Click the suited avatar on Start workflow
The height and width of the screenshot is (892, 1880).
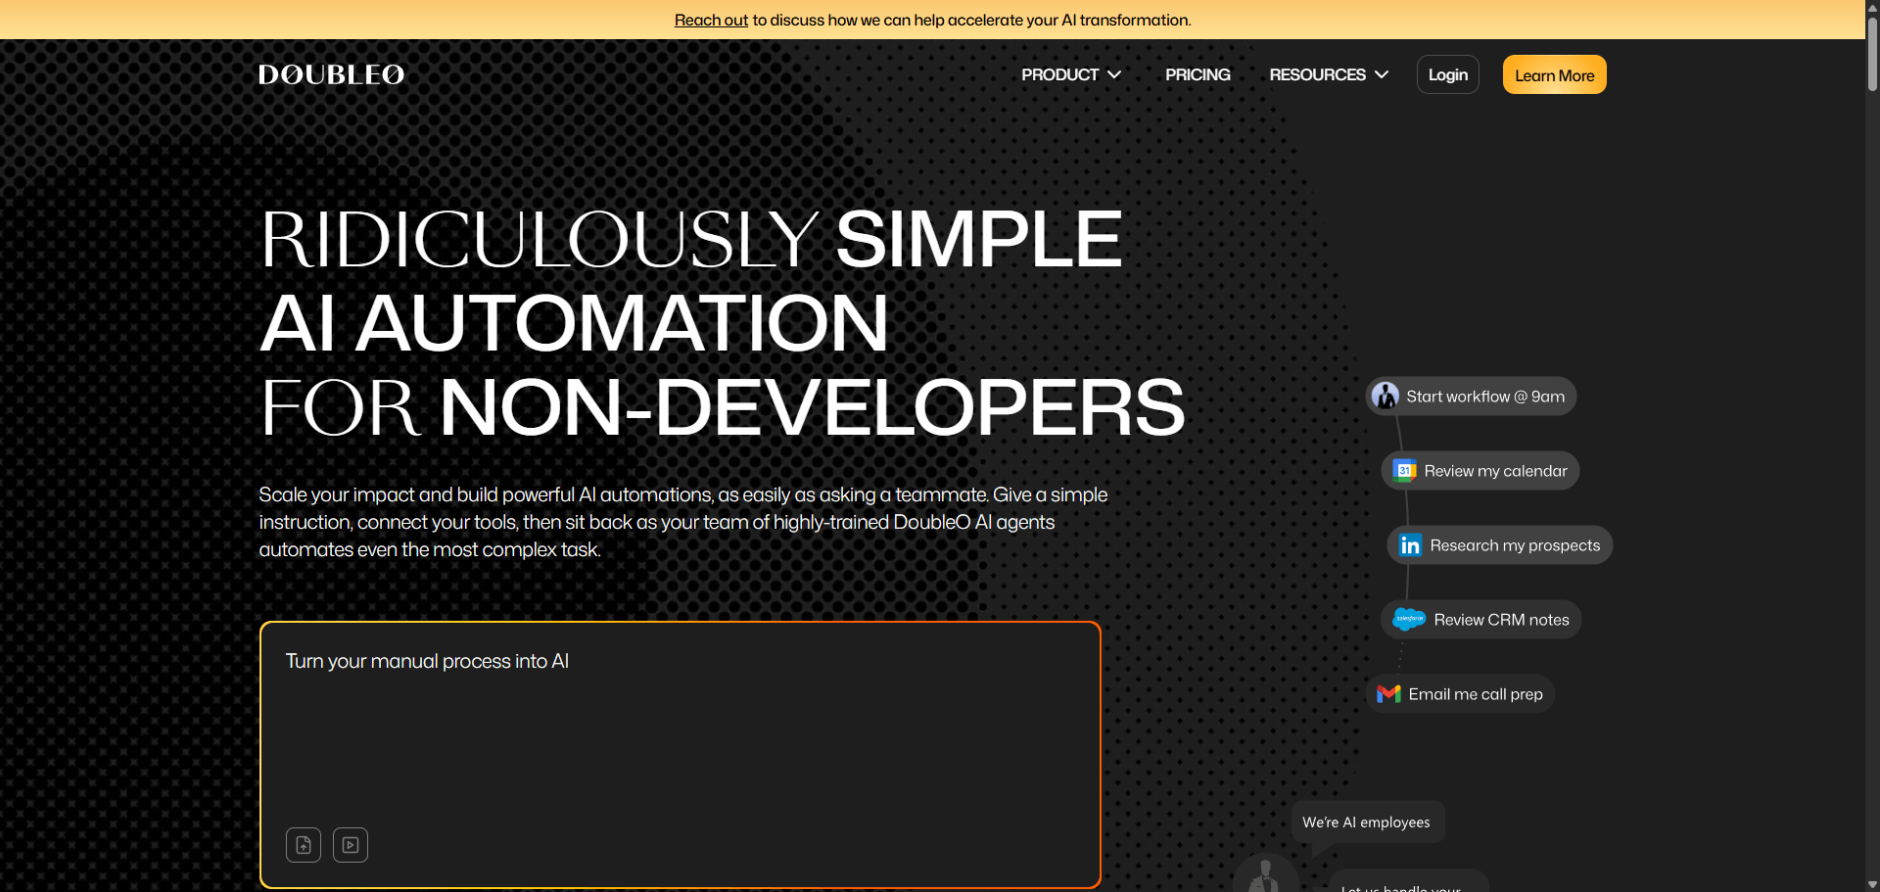pos(1386,397)
